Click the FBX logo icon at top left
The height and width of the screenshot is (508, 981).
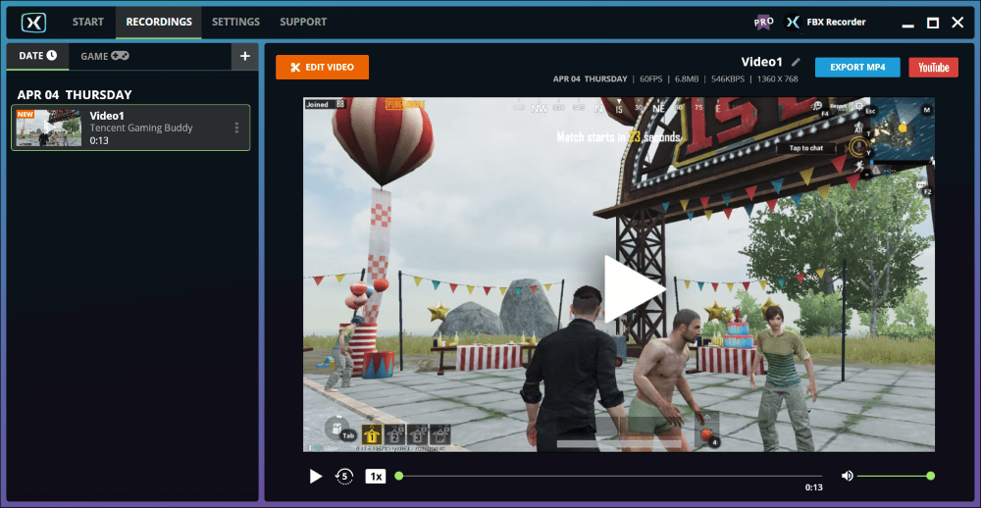pyautogui.click(x=33, y=23)
